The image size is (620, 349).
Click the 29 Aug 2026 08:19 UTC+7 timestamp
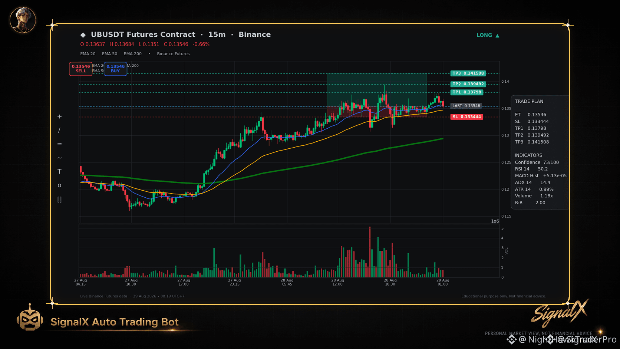coord(159,296)
